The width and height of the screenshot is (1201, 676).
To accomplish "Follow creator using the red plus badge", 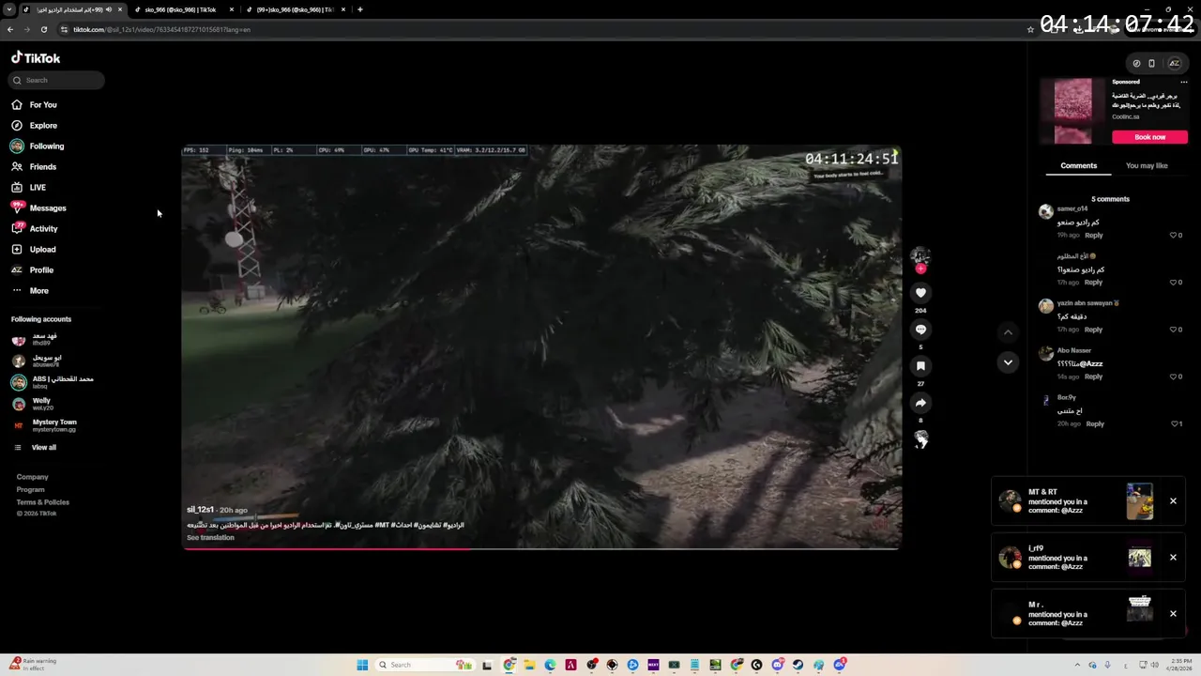I will [x=920, y=269].
